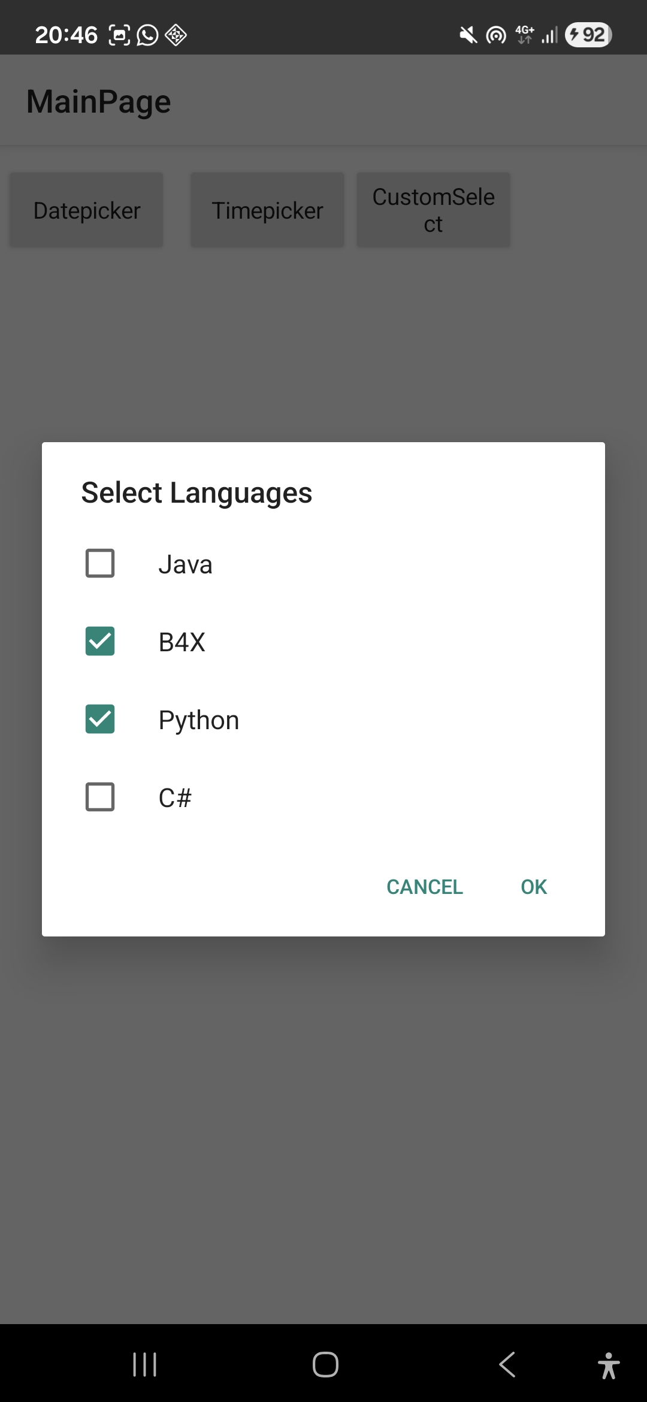Viewport: 647px width, 1402px height.
Task: Cancel the Select Languages dialog
Action: [x=424, y=887]
